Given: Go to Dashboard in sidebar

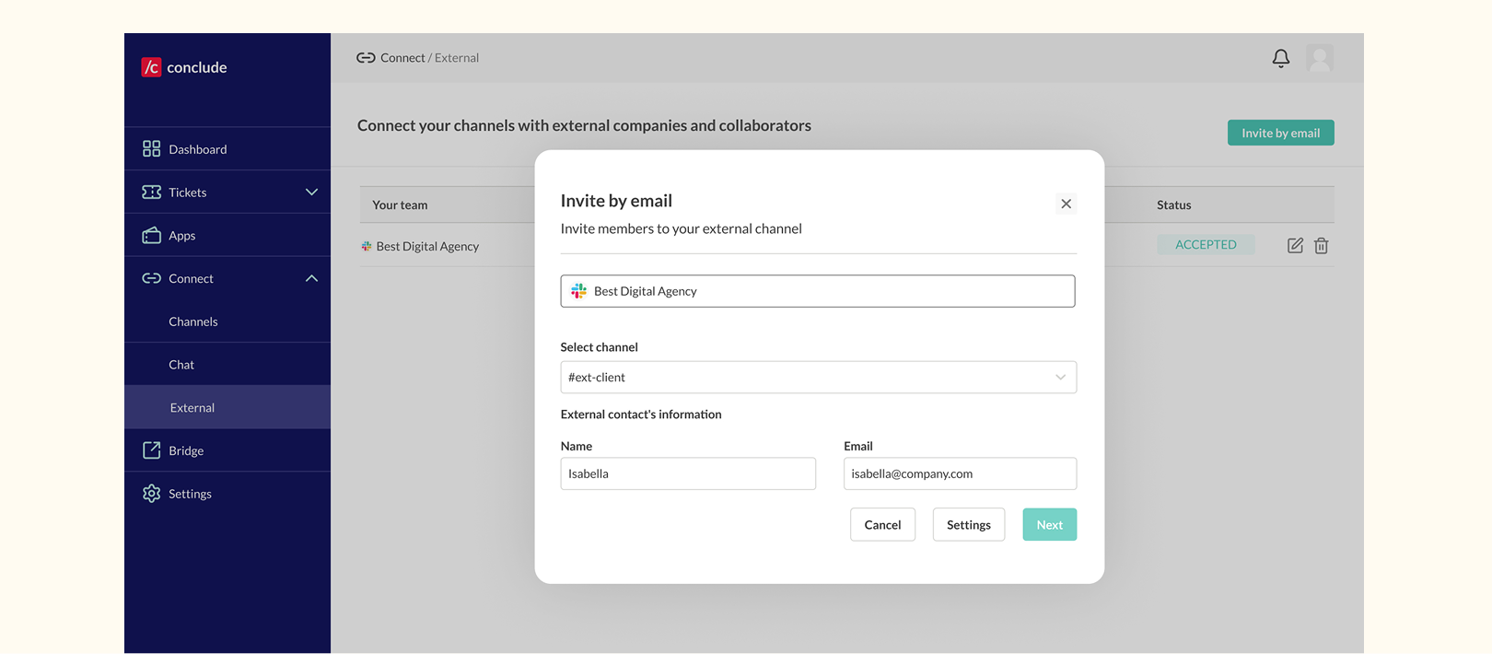Looking at the screenshot, I should pos(227,149).
